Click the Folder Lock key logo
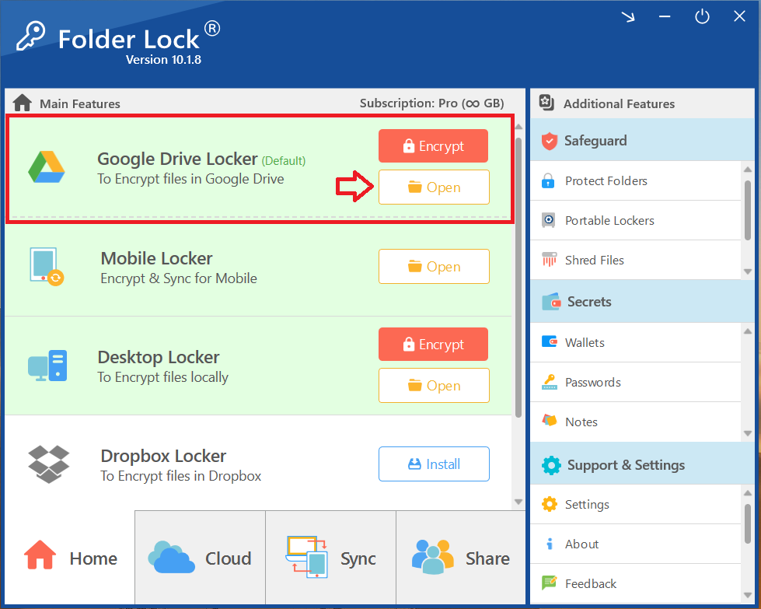 (30, 36)
